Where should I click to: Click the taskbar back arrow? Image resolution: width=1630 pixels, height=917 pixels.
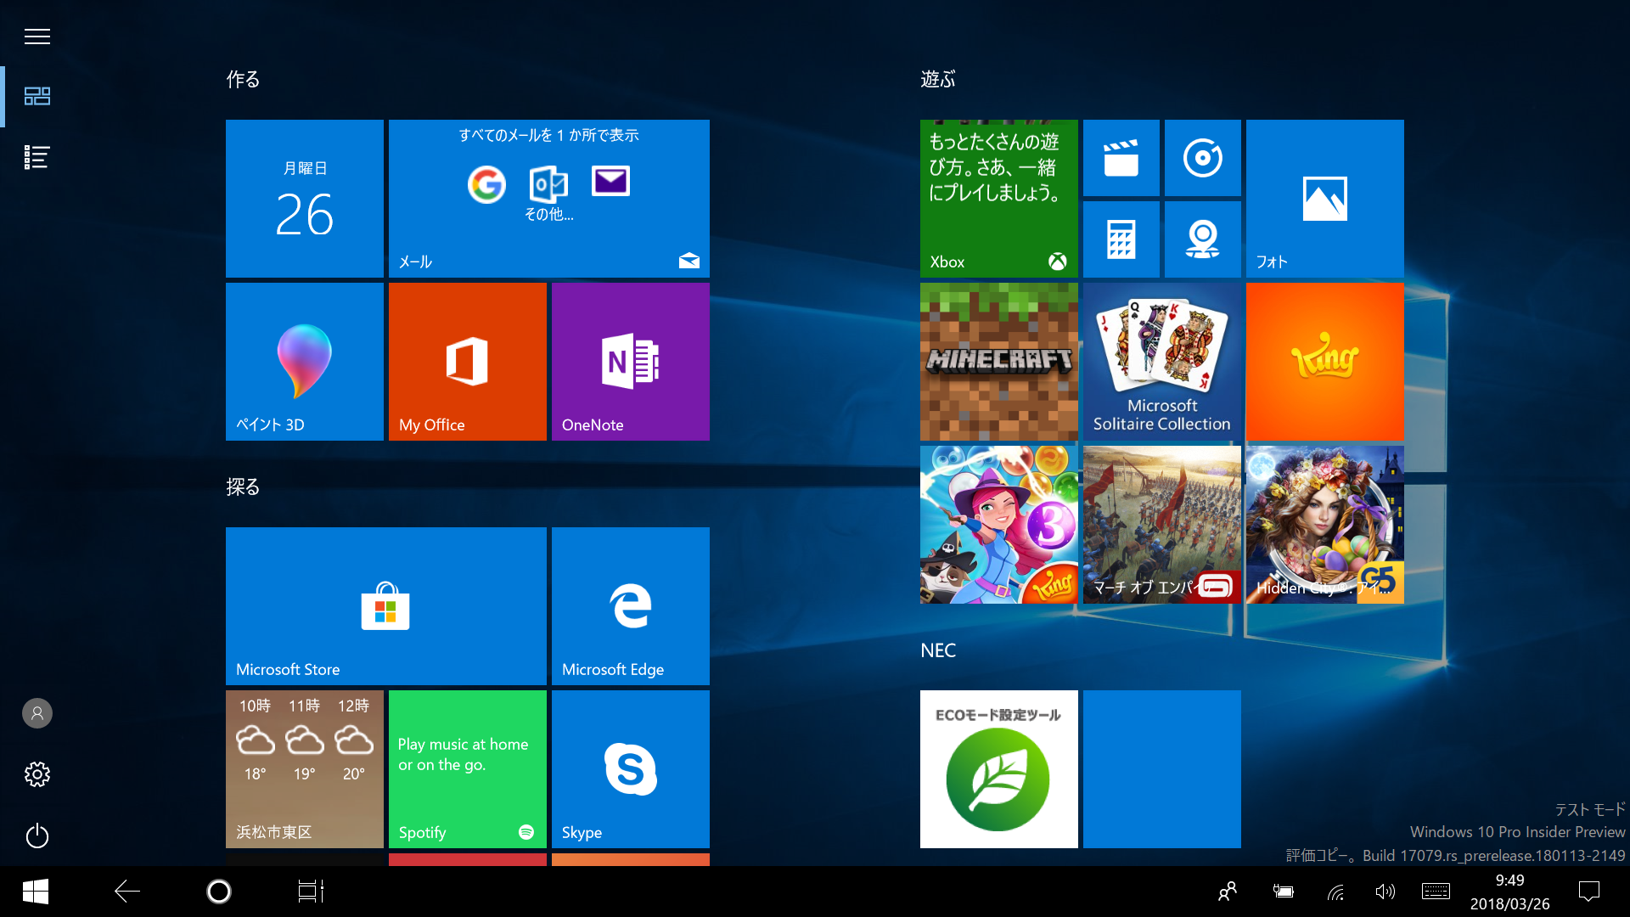coord(127,892)
